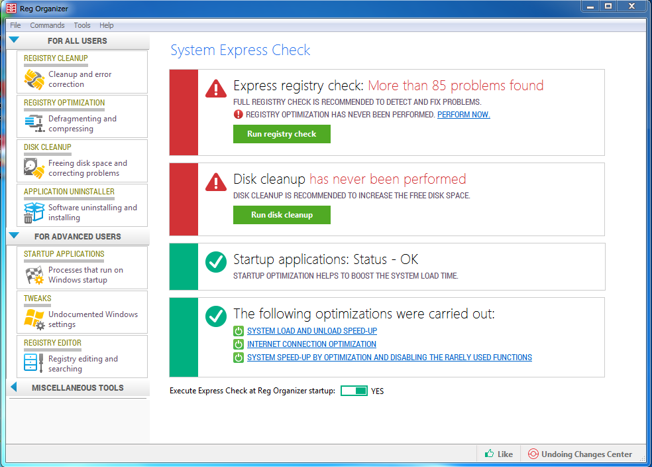This screenshot has height=467, width=652.
Task: Click 'For All Users' header label
Action: (x=78, y=40)
